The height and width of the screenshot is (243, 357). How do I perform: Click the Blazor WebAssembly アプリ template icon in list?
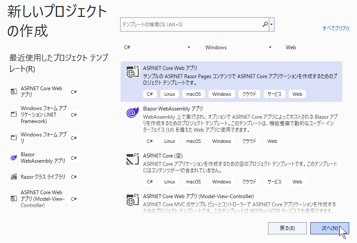tap(132, 112)
